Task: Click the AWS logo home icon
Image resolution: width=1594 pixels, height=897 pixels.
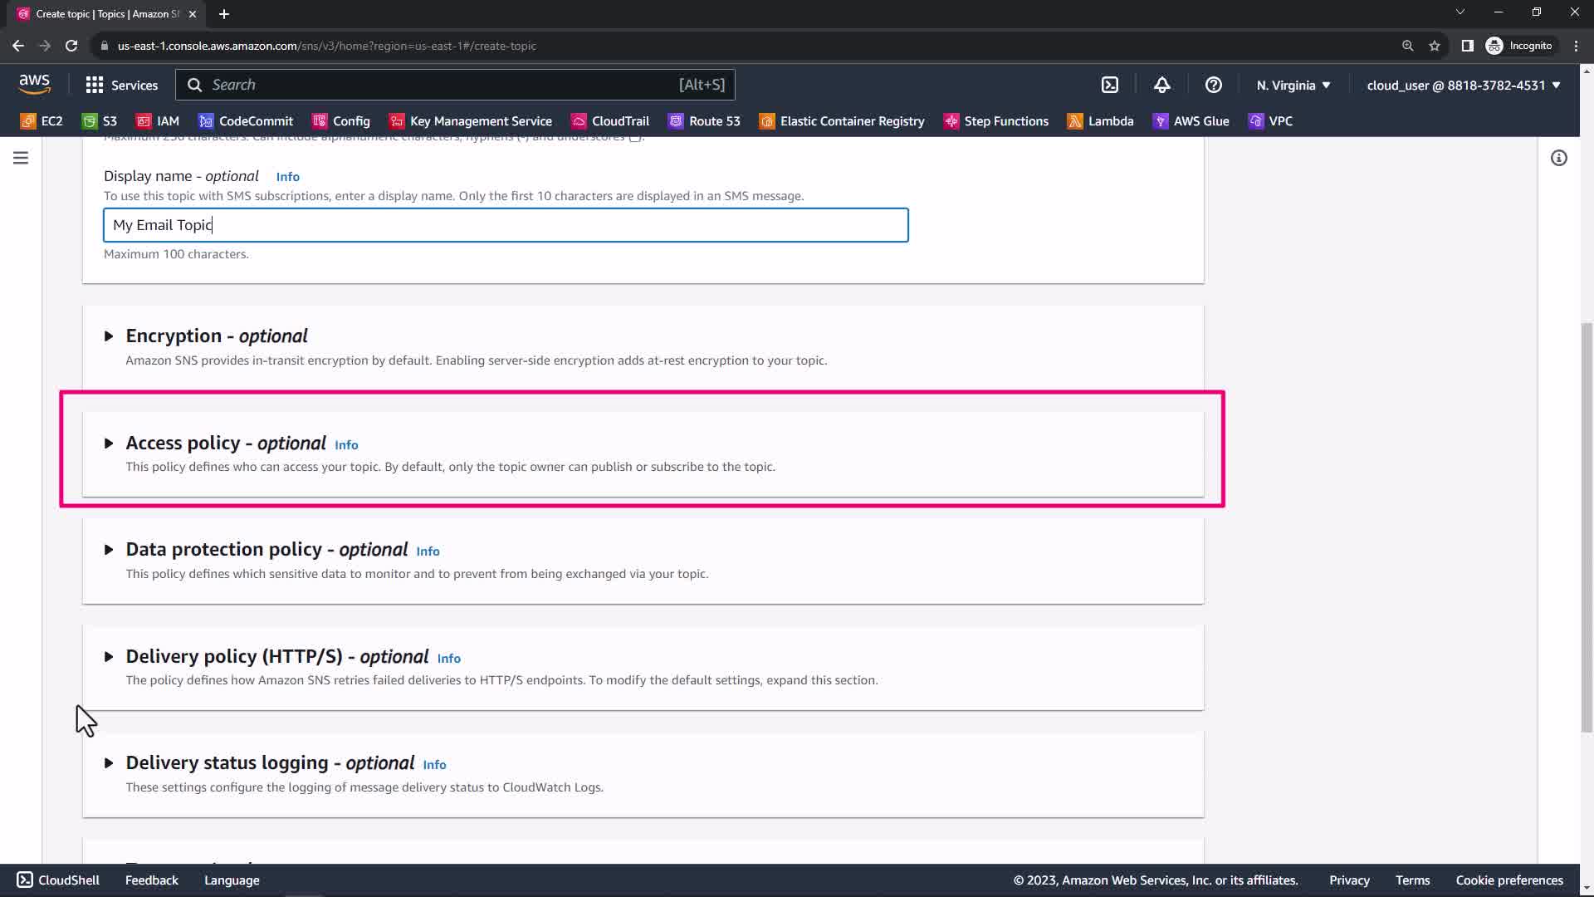Action: (34, 84)
